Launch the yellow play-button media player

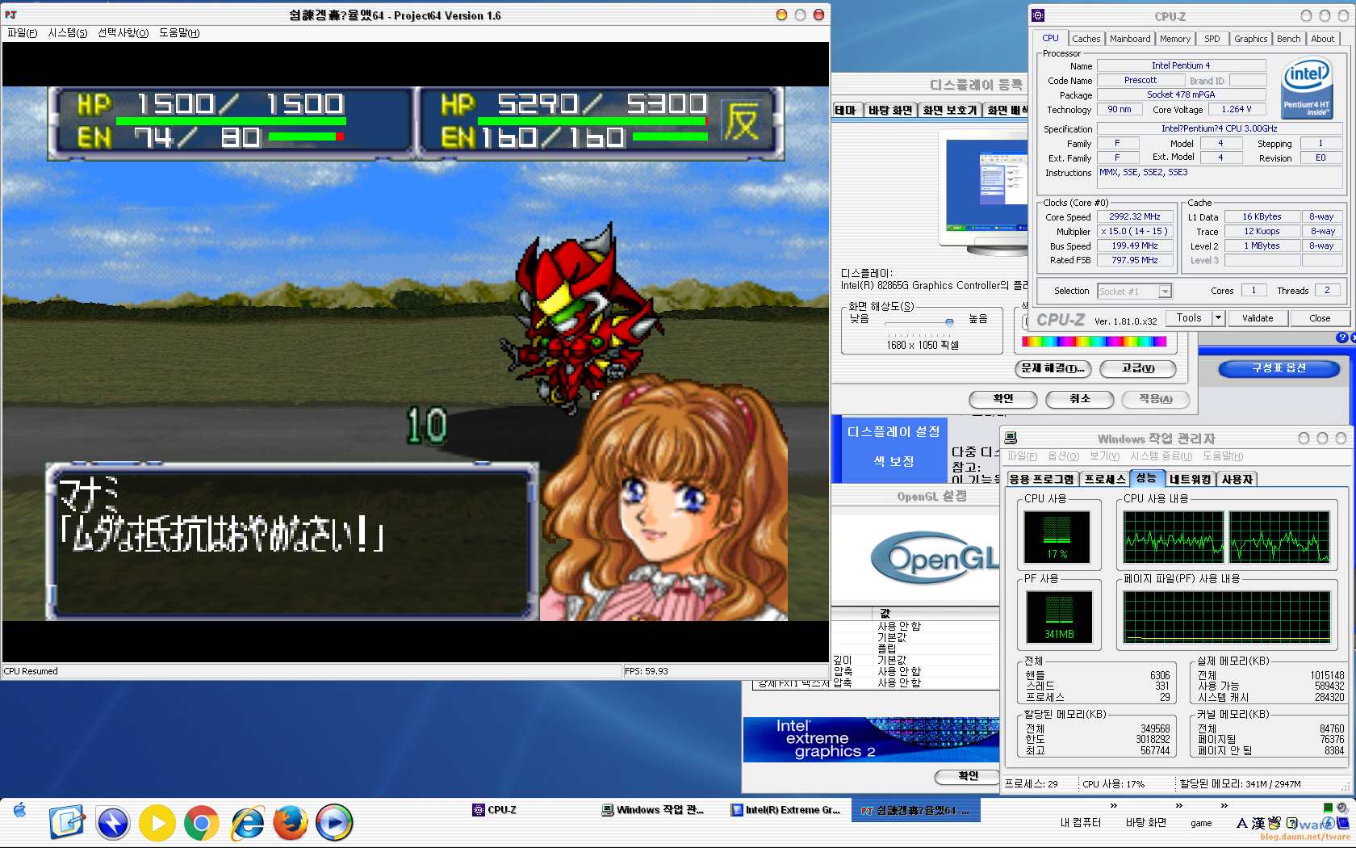click(157, 823)
